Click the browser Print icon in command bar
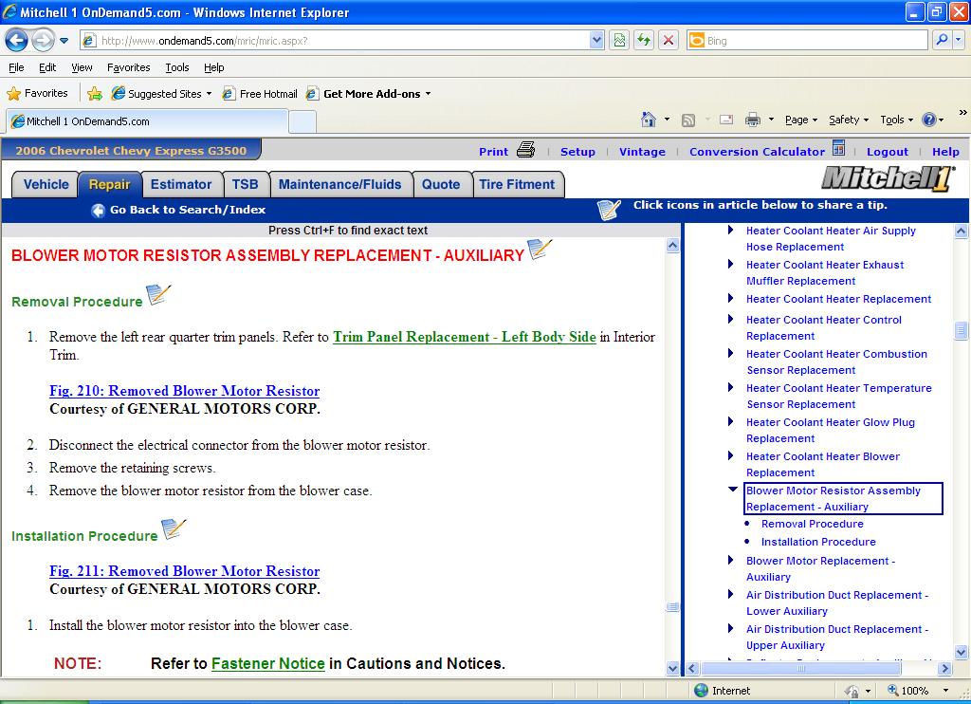 (752, 120)
